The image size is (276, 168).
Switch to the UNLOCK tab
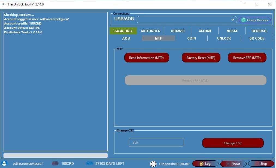click(224, 38)
